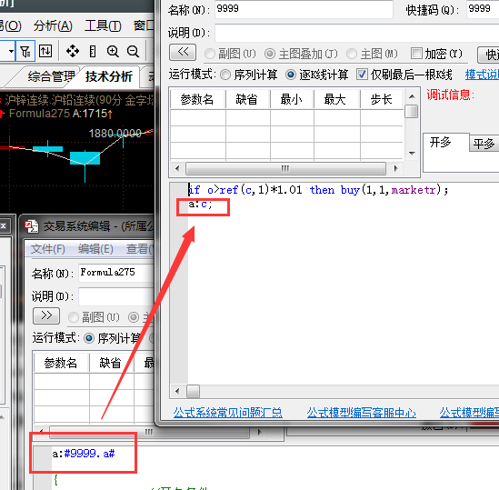Switch to the 综合管理 tab
Viewport: 499px width, 490px height.
click(x=51, y=76)
